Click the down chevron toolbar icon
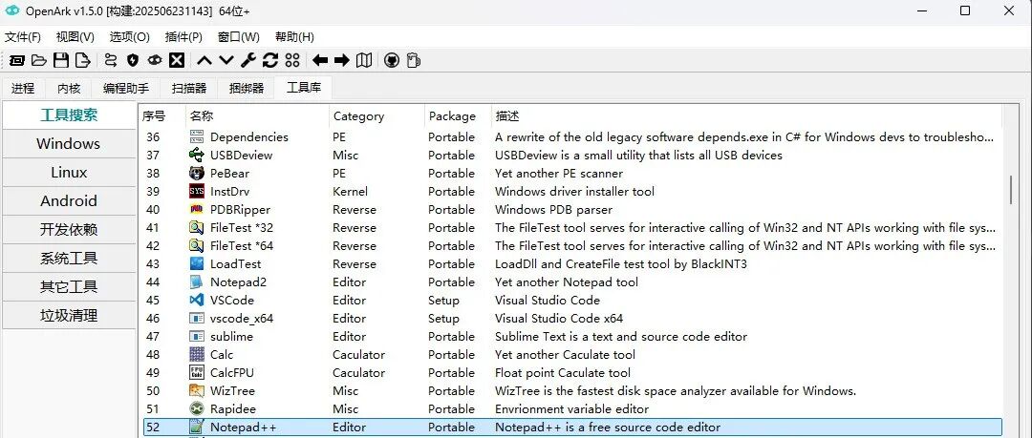1032x438 pixels. tap(226, 60)
